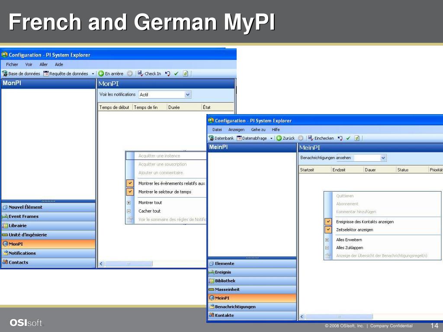
Task: Sort by Temps de début column
Action: (115, 107)
